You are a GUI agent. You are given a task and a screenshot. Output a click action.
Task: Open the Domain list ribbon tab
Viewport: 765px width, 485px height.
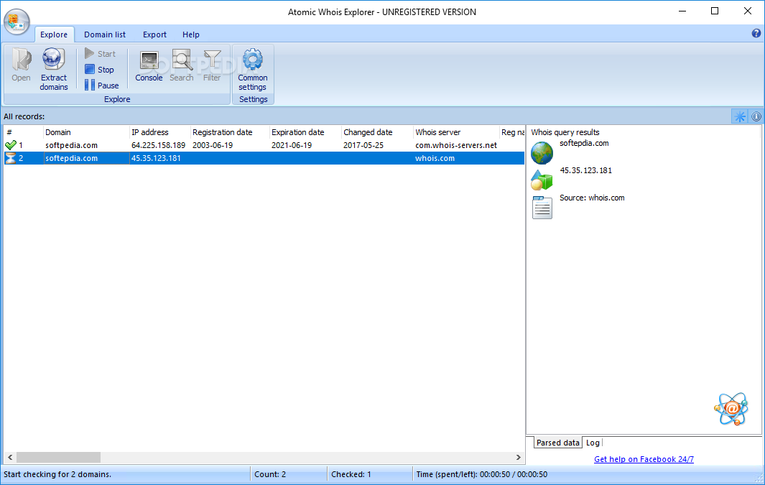[105, 34]
